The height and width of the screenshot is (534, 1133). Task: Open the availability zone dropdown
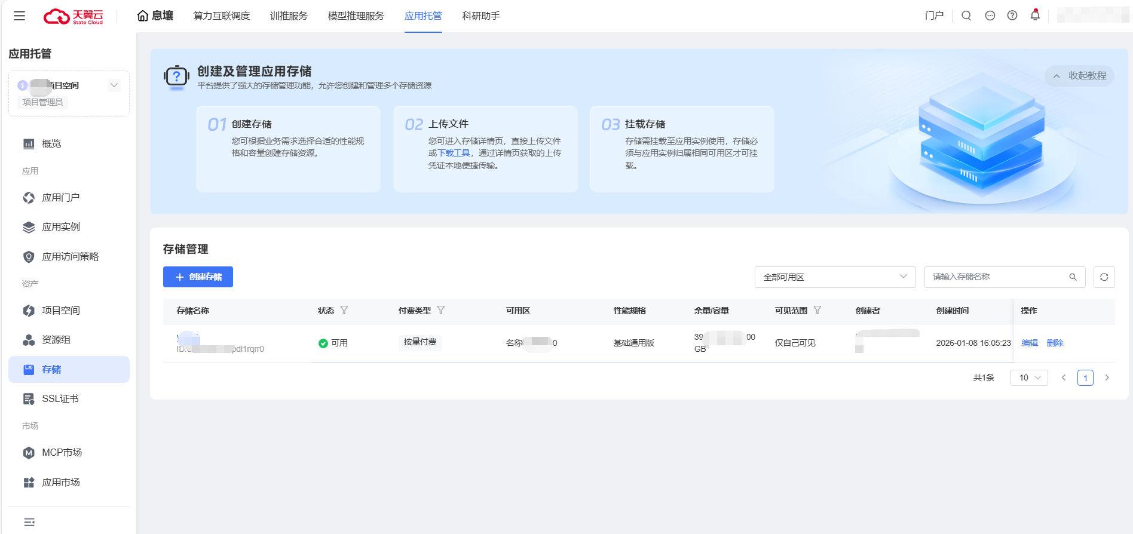tap(835, 277)
